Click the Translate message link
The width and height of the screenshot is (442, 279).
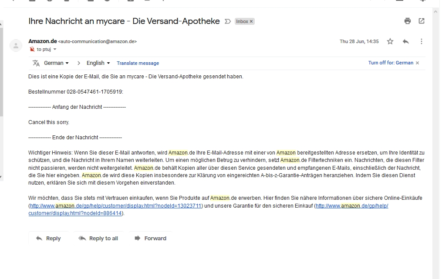click(138, 63)
